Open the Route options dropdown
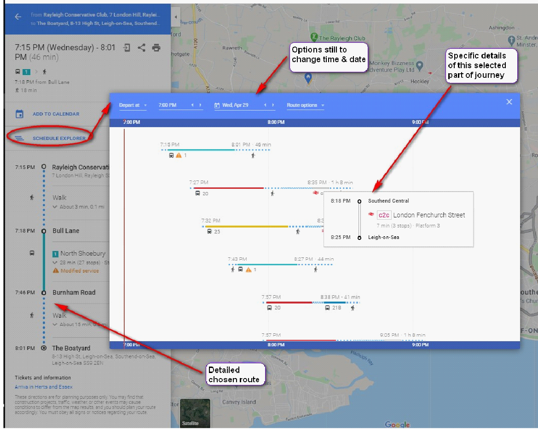The height and width of the screenshot is (443, 538). pyautogui.click(x=305, y=105)
